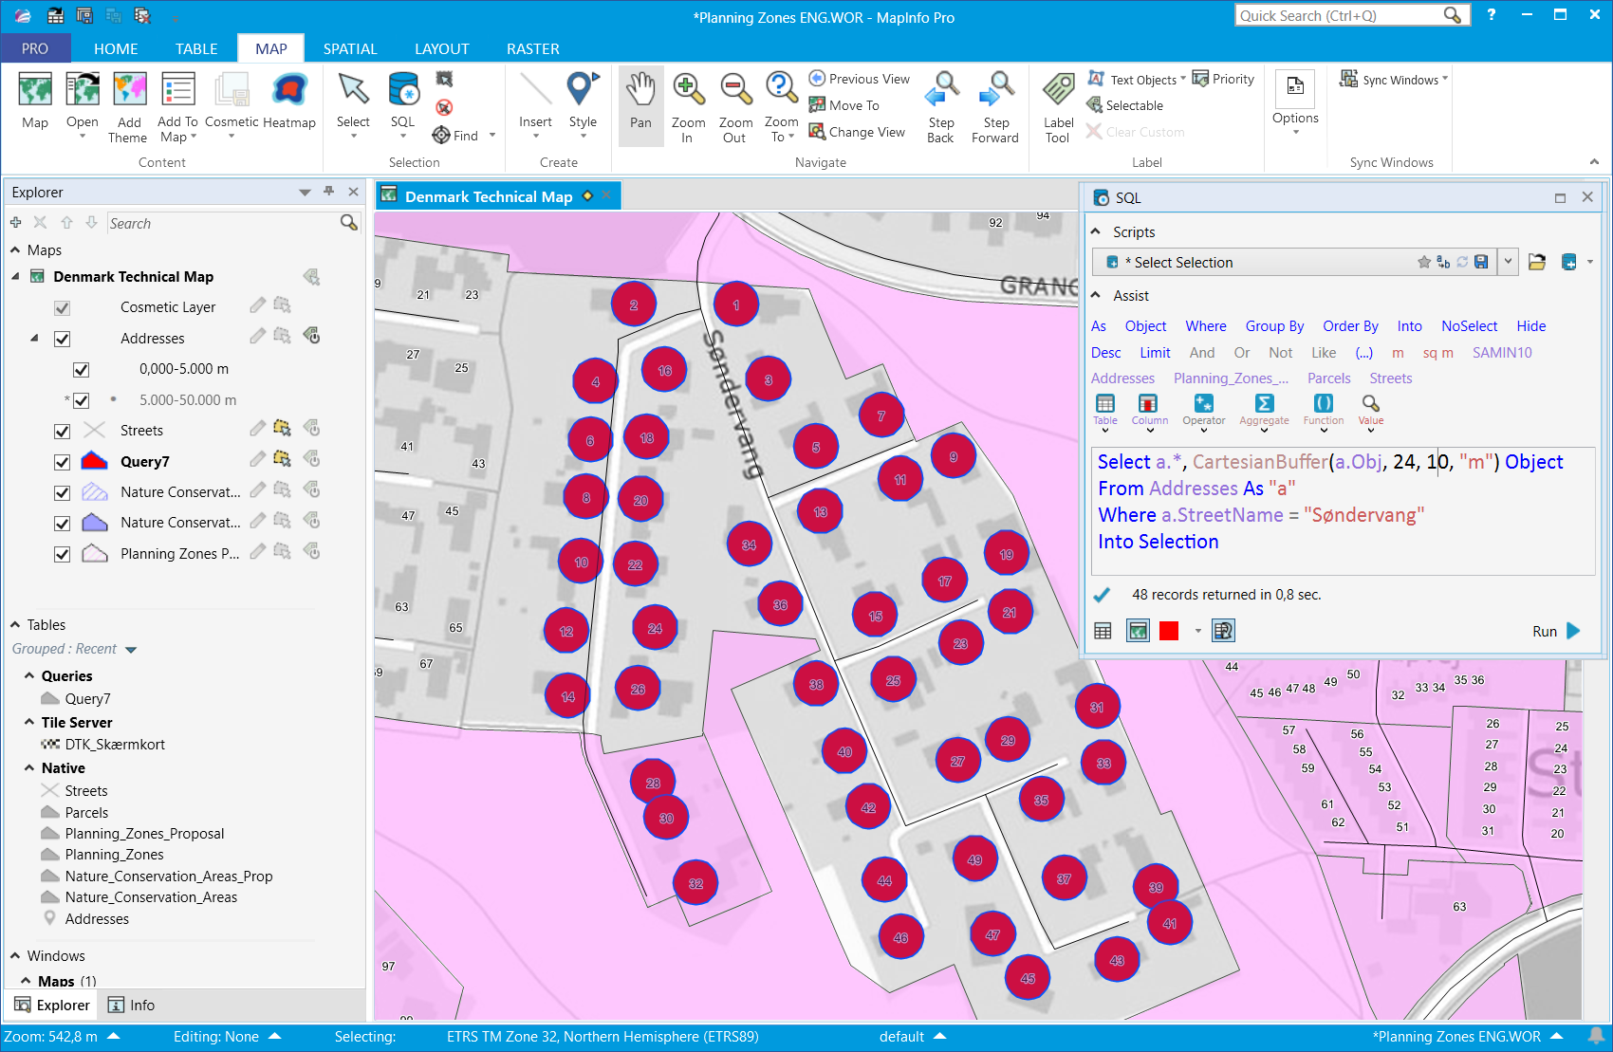Toggle the Cosmetic Layer visibility checkbox
The height and width of the screenshot is (1052, 1613).
coord(63,308)
